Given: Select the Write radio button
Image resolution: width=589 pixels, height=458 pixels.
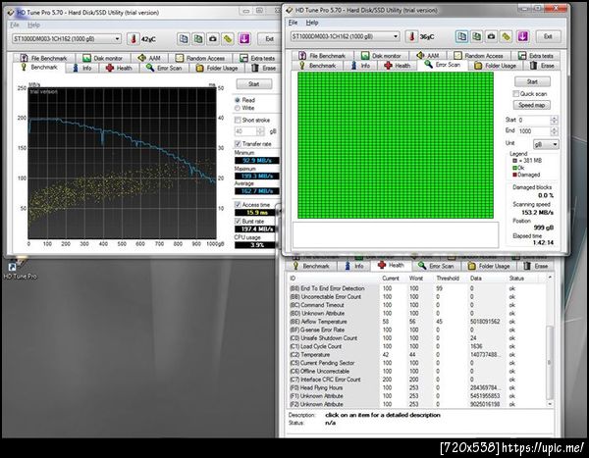Looking at the screenshot, I should click(x=238, y=108).
